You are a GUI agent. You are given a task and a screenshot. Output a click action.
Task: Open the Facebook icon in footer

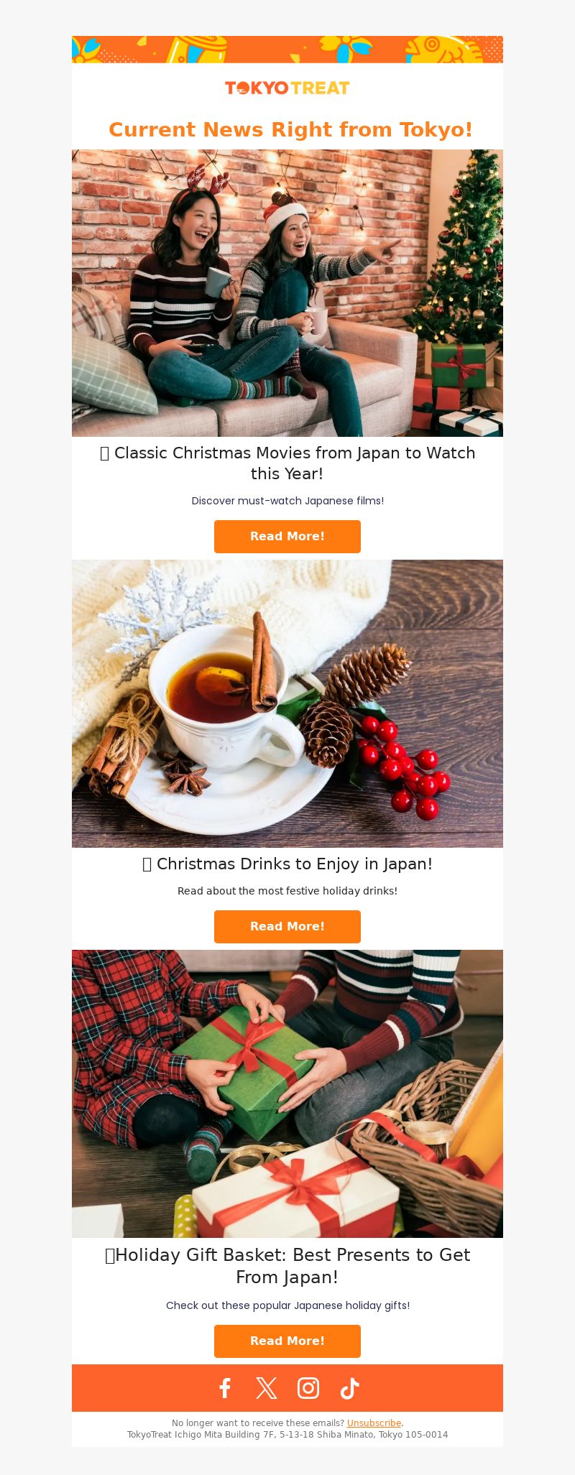(x=225, y=1388)
